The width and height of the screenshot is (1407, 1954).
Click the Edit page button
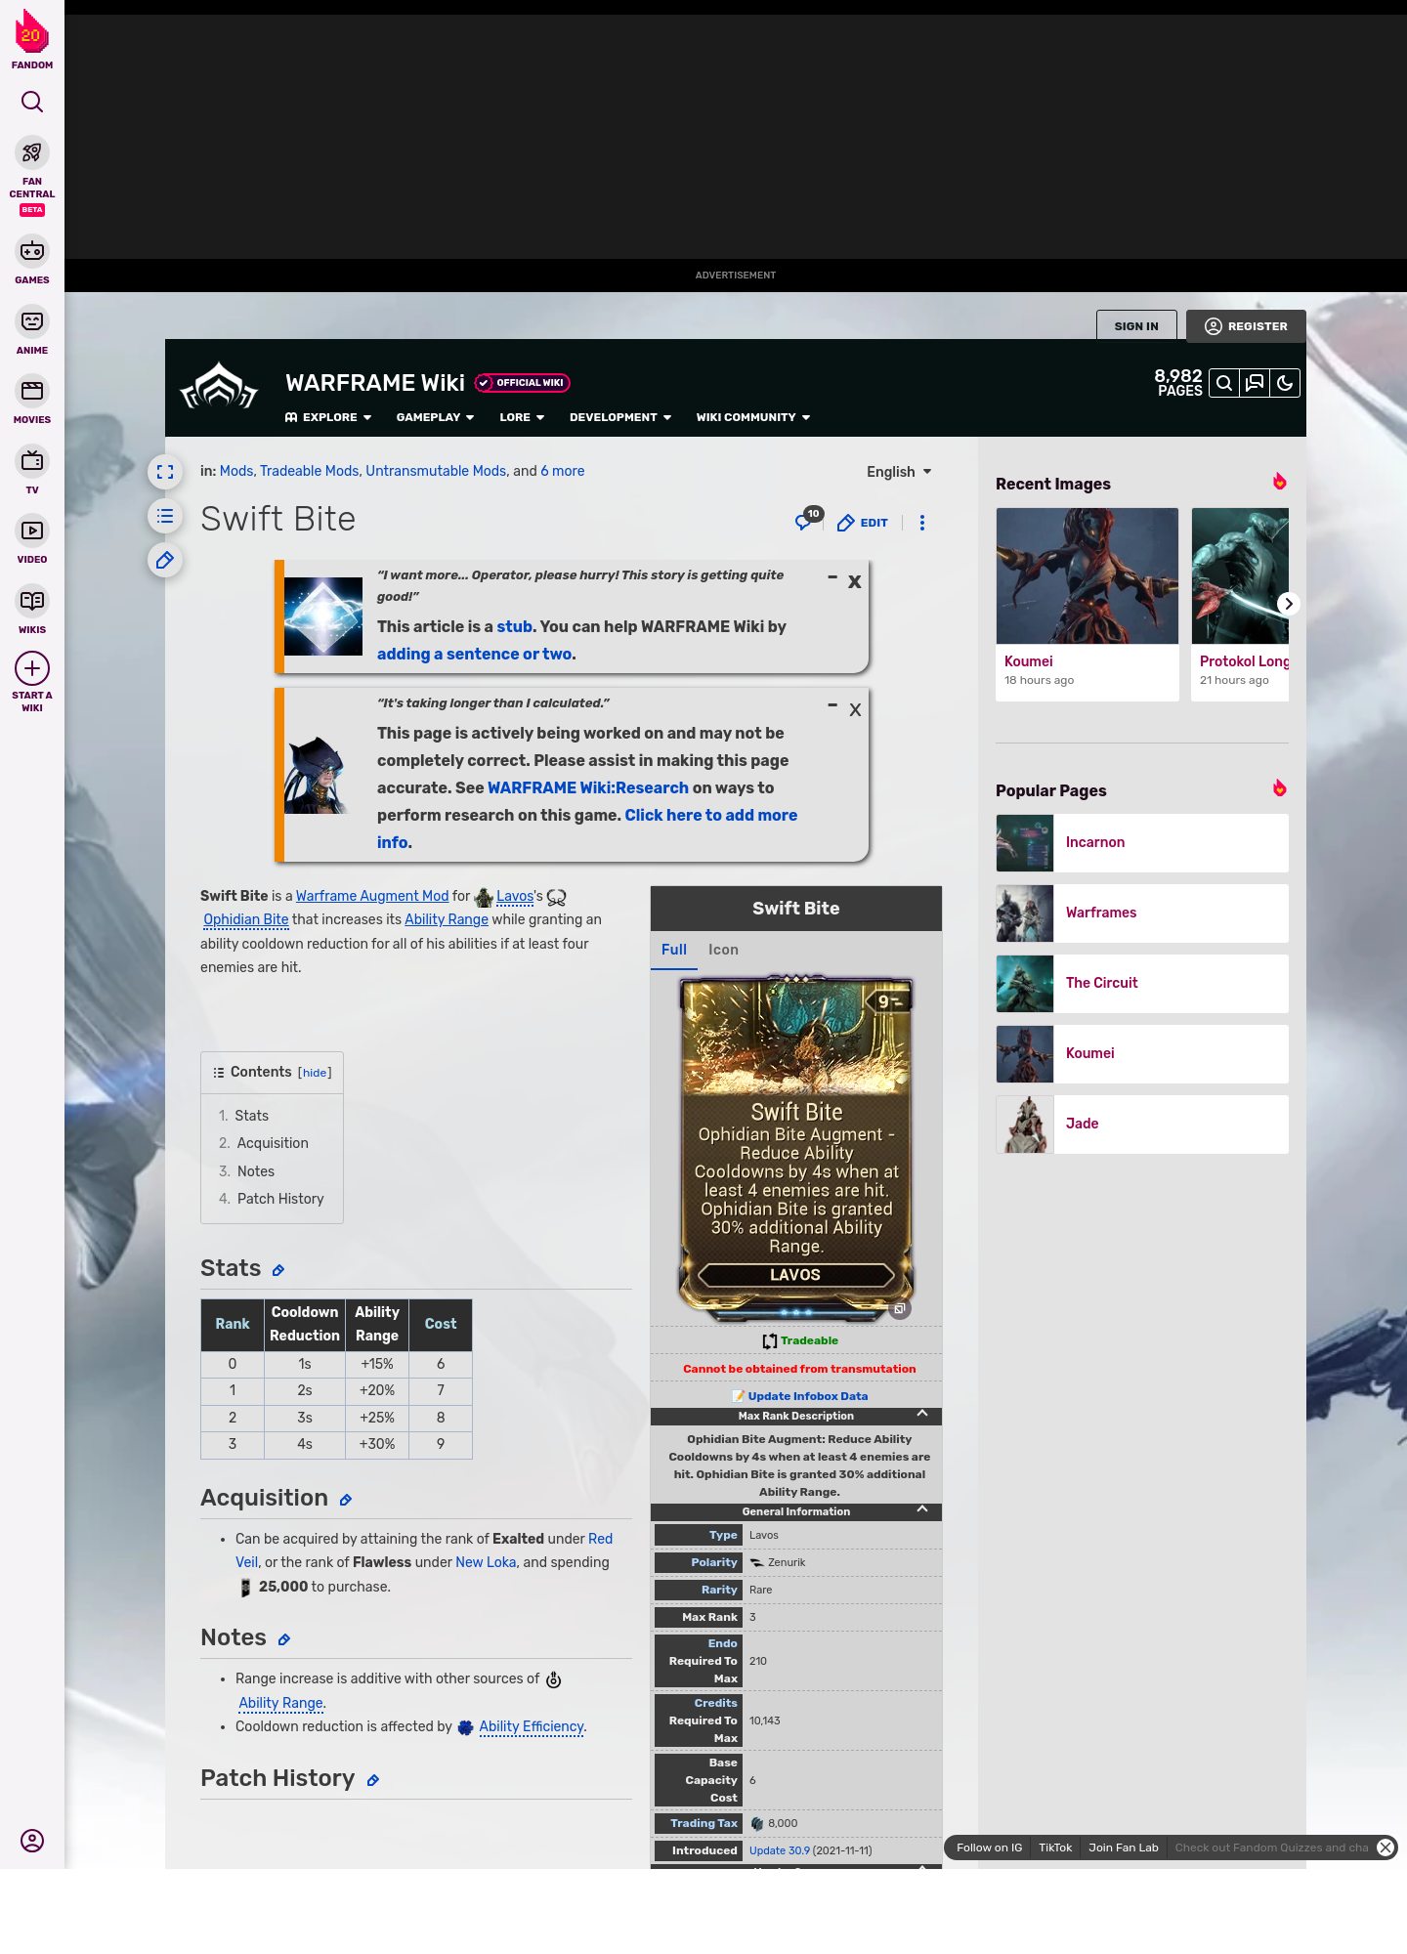(x=863, y=523)
